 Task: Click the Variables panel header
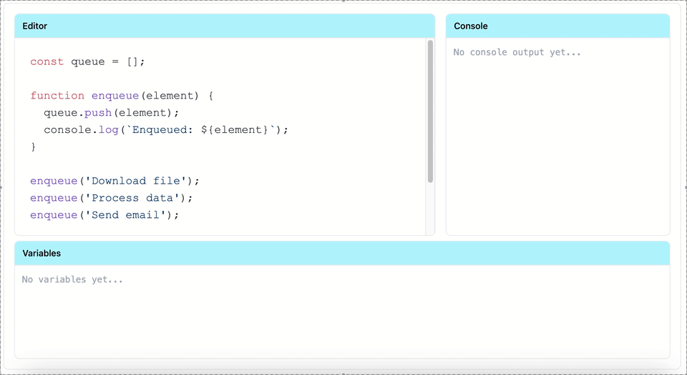(x=342, y=253)
